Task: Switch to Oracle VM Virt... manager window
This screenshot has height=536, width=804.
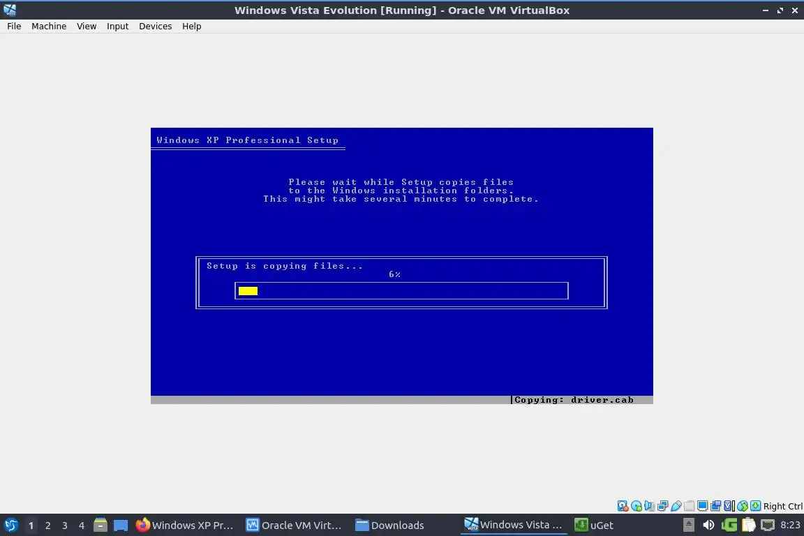Action: point(294,526)
